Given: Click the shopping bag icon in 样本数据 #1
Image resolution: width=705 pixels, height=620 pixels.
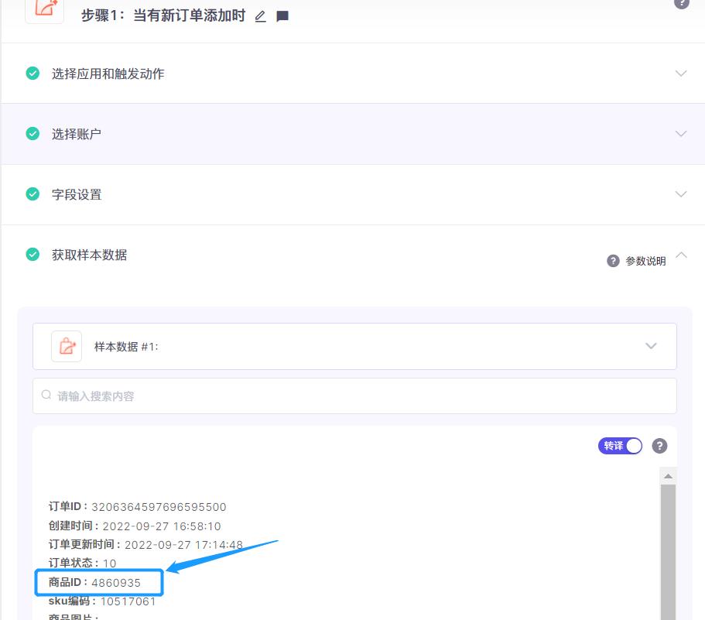Looking at the screenshot, I should (x=67, y=346).
